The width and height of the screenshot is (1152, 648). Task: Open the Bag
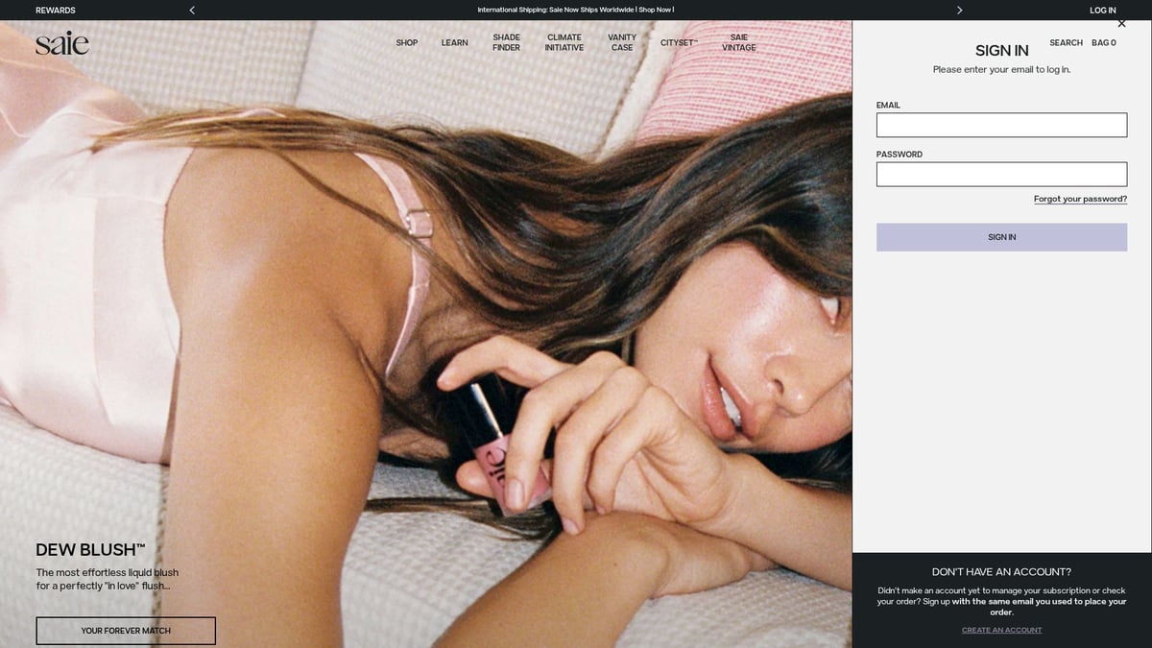pos(1104,43)
